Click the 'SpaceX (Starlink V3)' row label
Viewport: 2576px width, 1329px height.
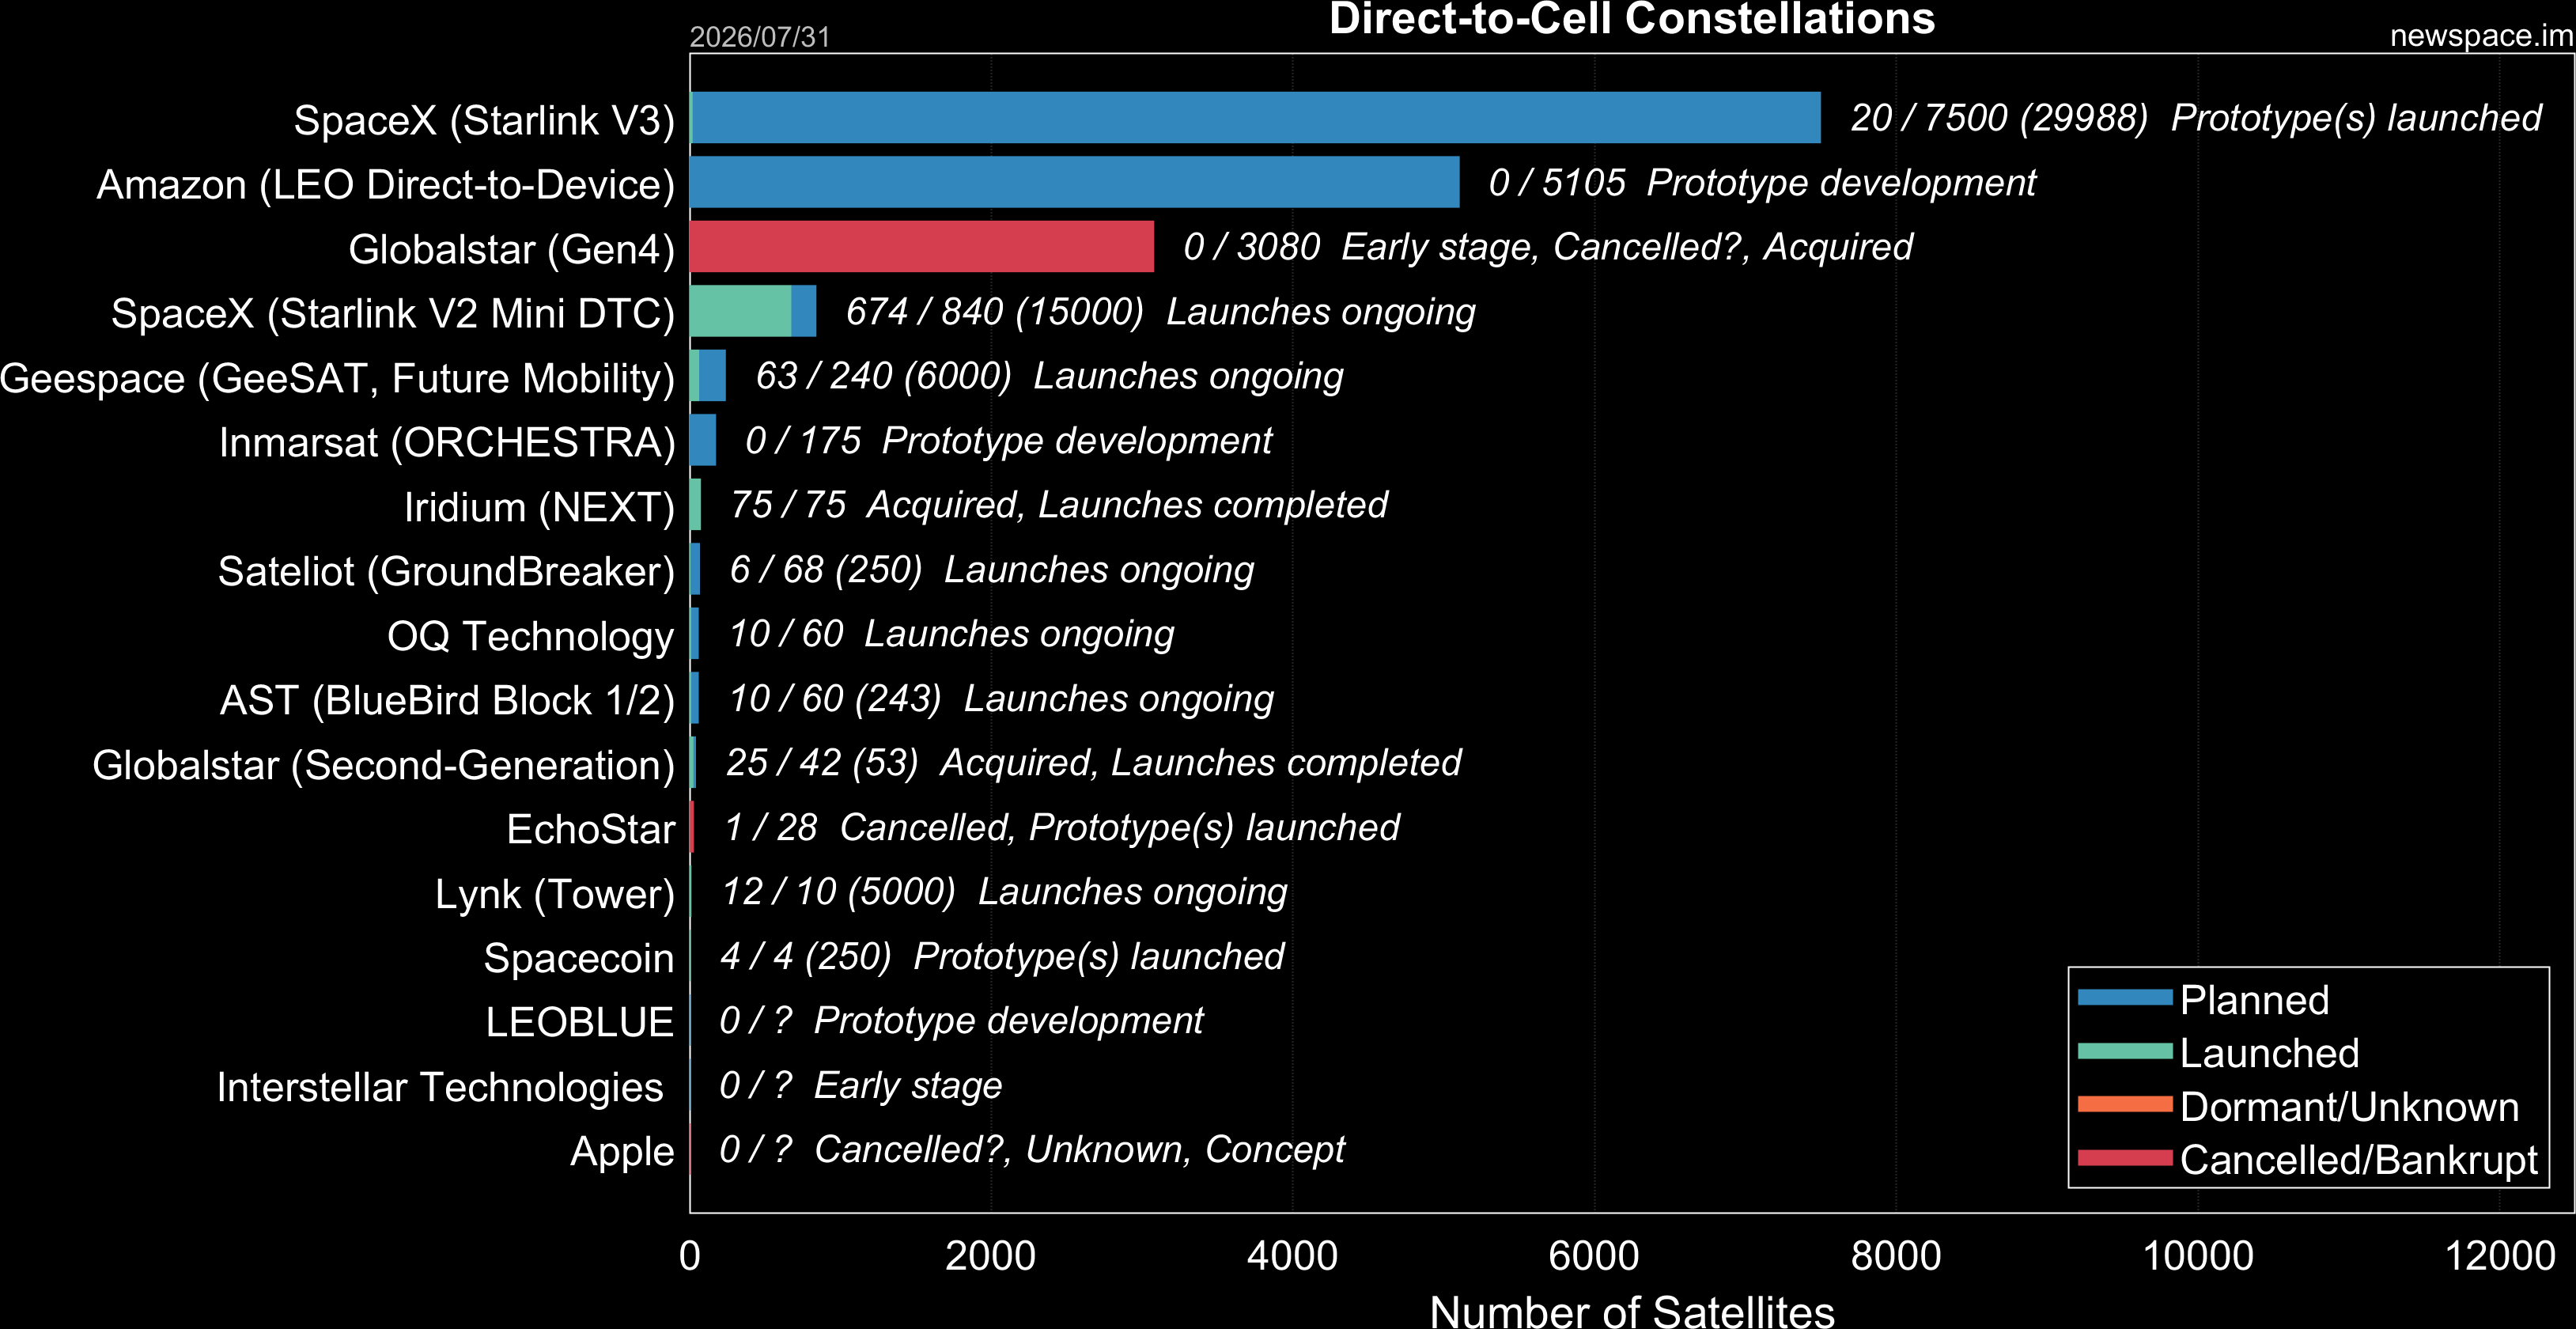[484, 121]
